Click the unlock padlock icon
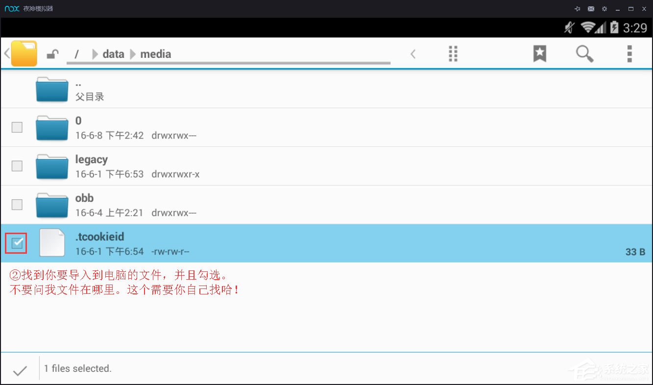The height and width of the screenshot is (385, 653). pyautogui.click(x=53, y=53)
